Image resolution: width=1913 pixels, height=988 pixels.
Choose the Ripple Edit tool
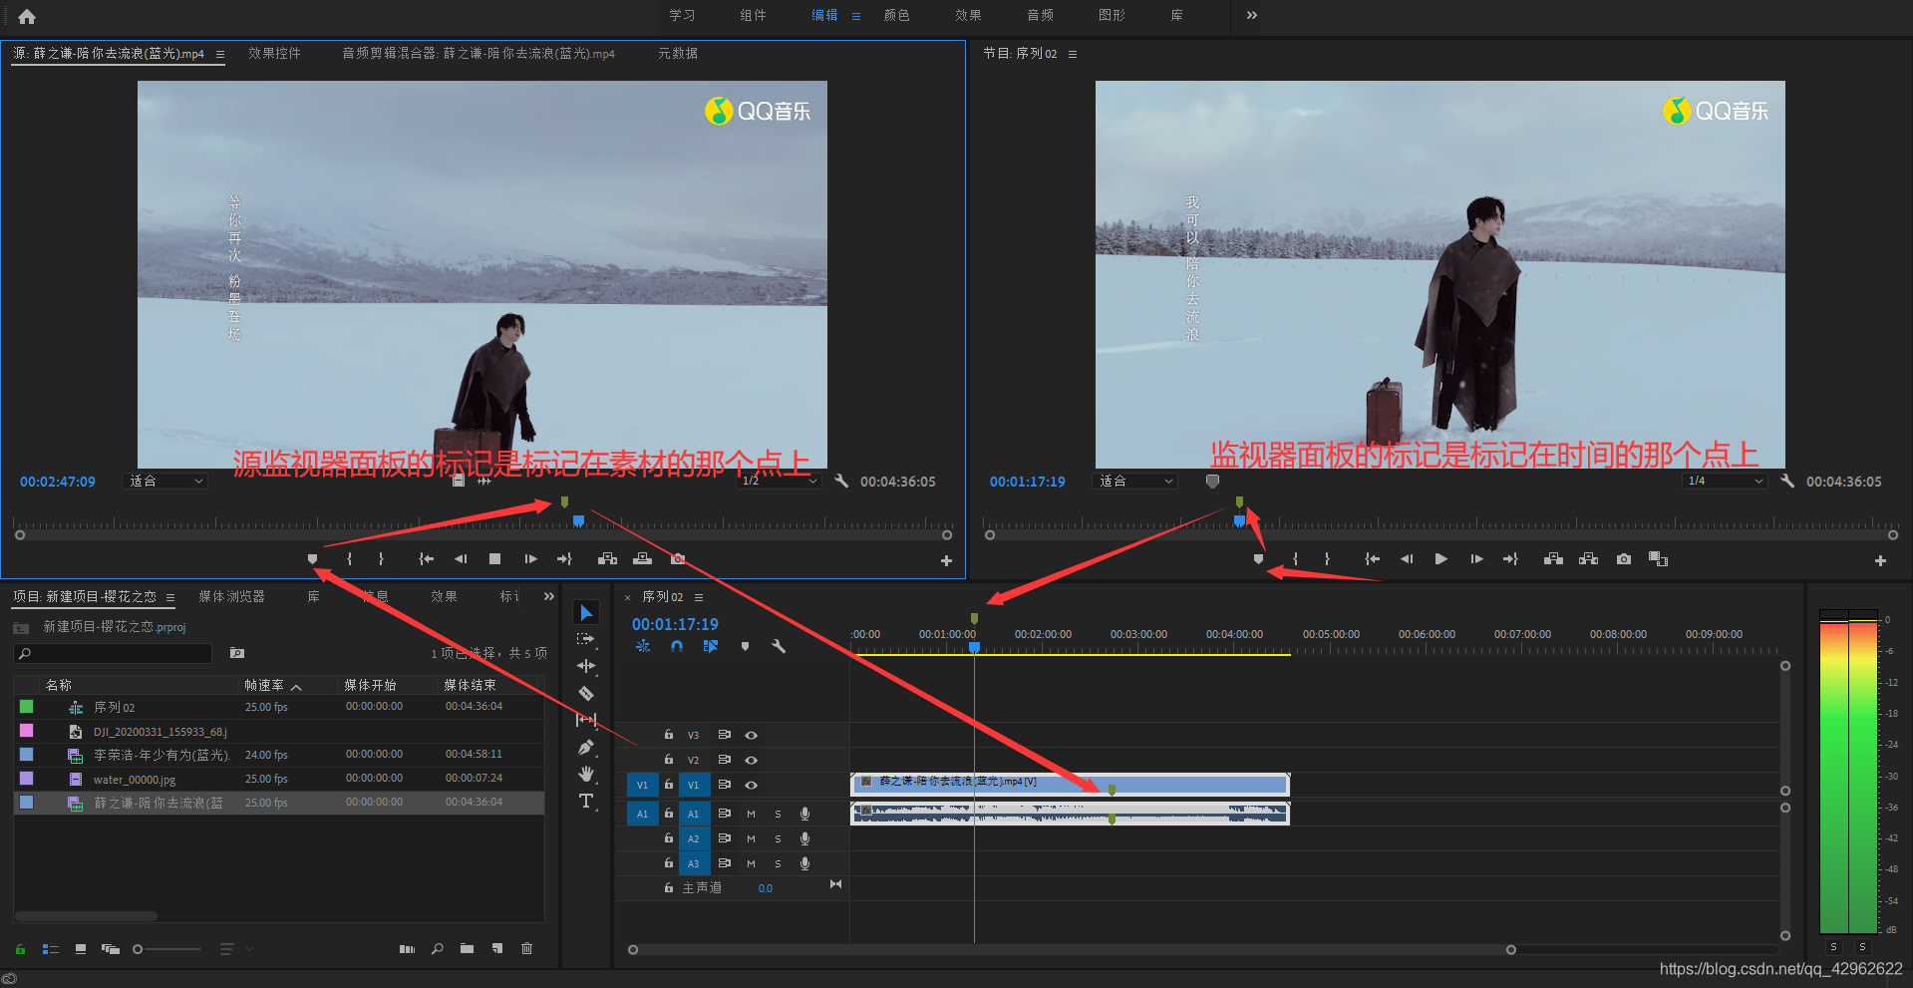tap(586, 666)
